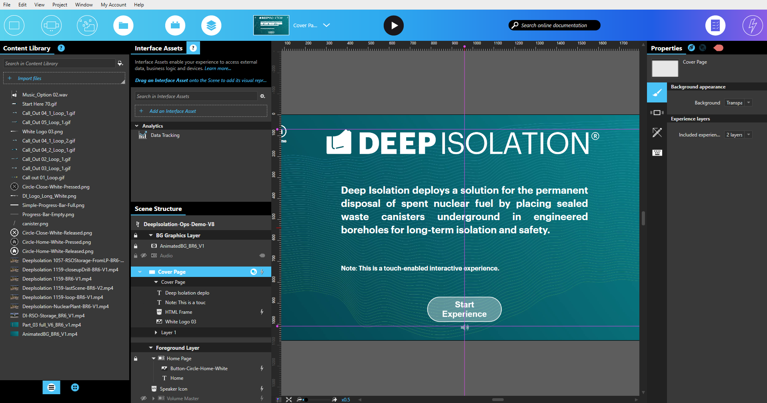Collapse the Cover Page sub-layer

[x=156, y=282]
